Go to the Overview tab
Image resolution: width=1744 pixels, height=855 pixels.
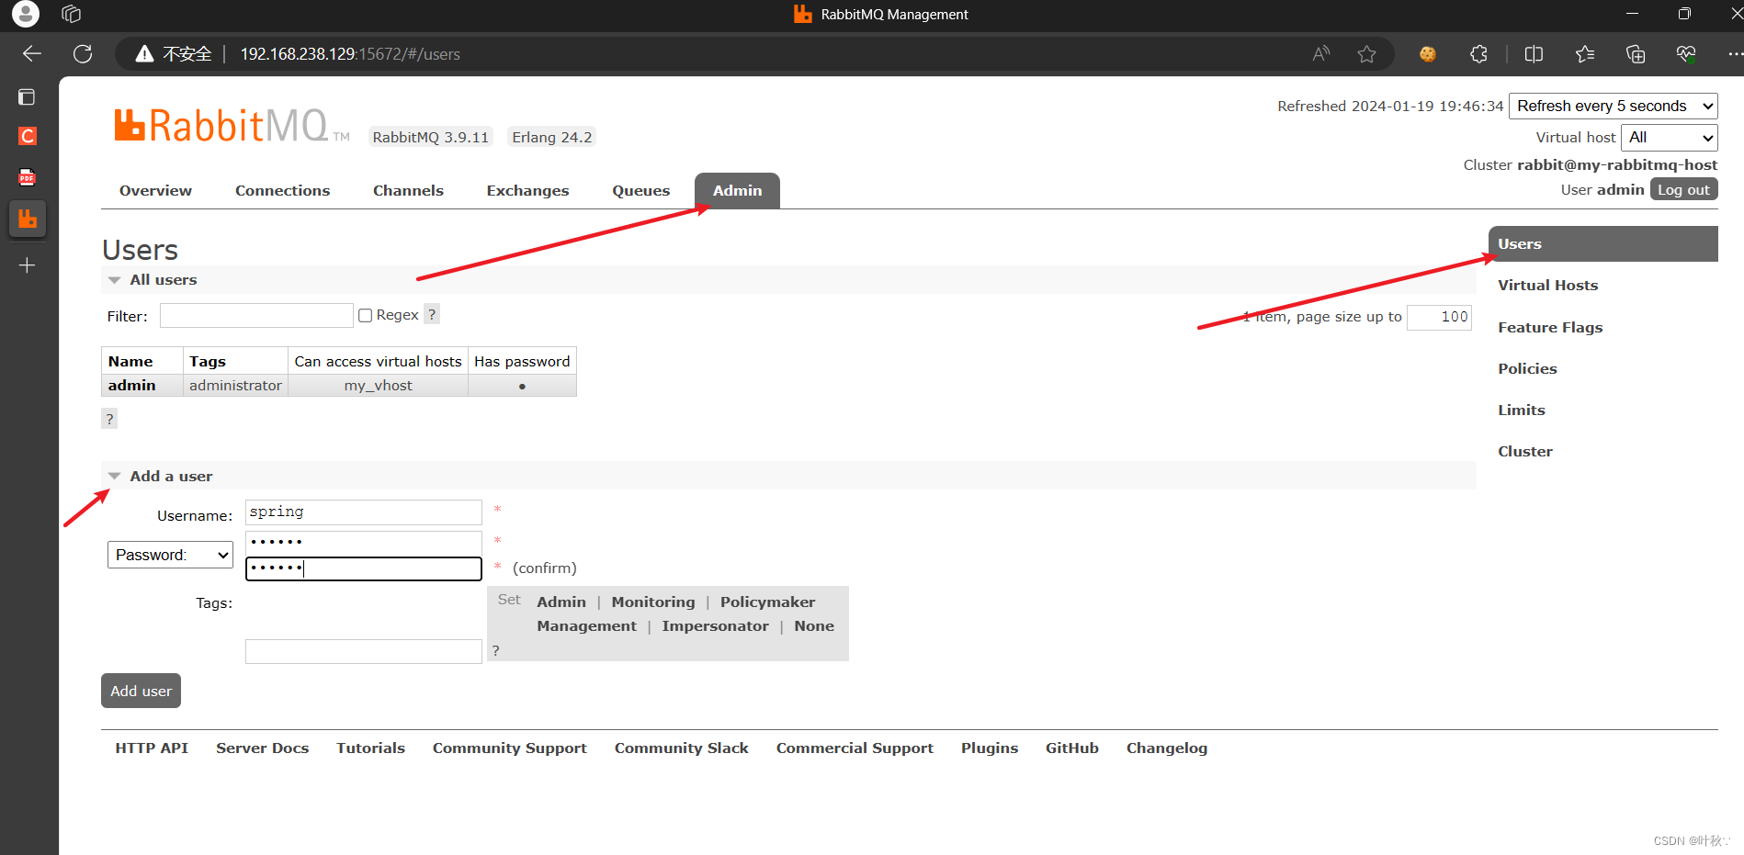tap(155, 190)
